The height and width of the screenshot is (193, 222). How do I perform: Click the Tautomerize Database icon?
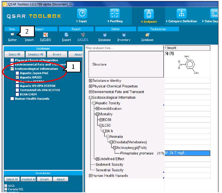[147, 35]
